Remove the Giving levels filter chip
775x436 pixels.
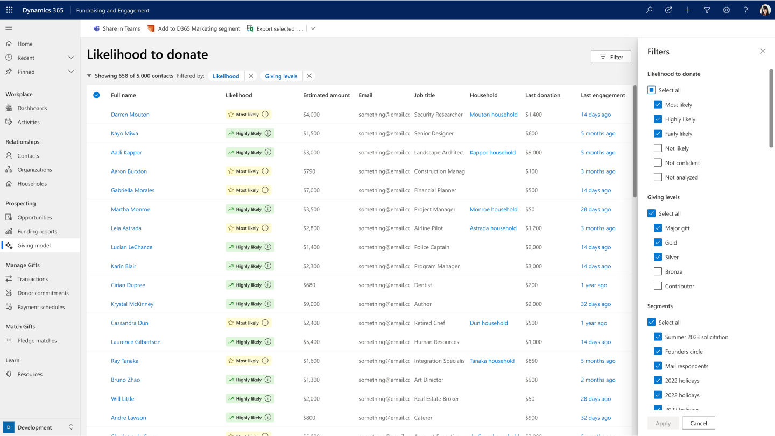pyautogui.click(x=309, y=76)
